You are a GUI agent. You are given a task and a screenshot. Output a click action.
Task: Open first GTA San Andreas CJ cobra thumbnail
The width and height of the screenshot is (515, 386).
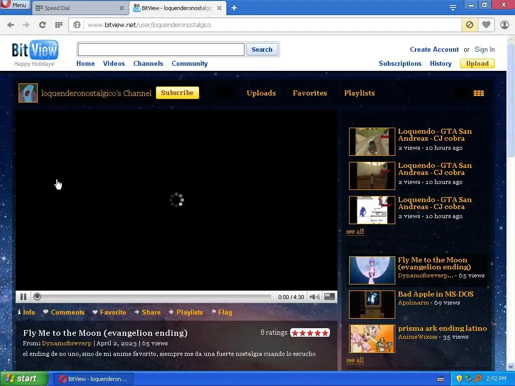(x=372, y=141)
